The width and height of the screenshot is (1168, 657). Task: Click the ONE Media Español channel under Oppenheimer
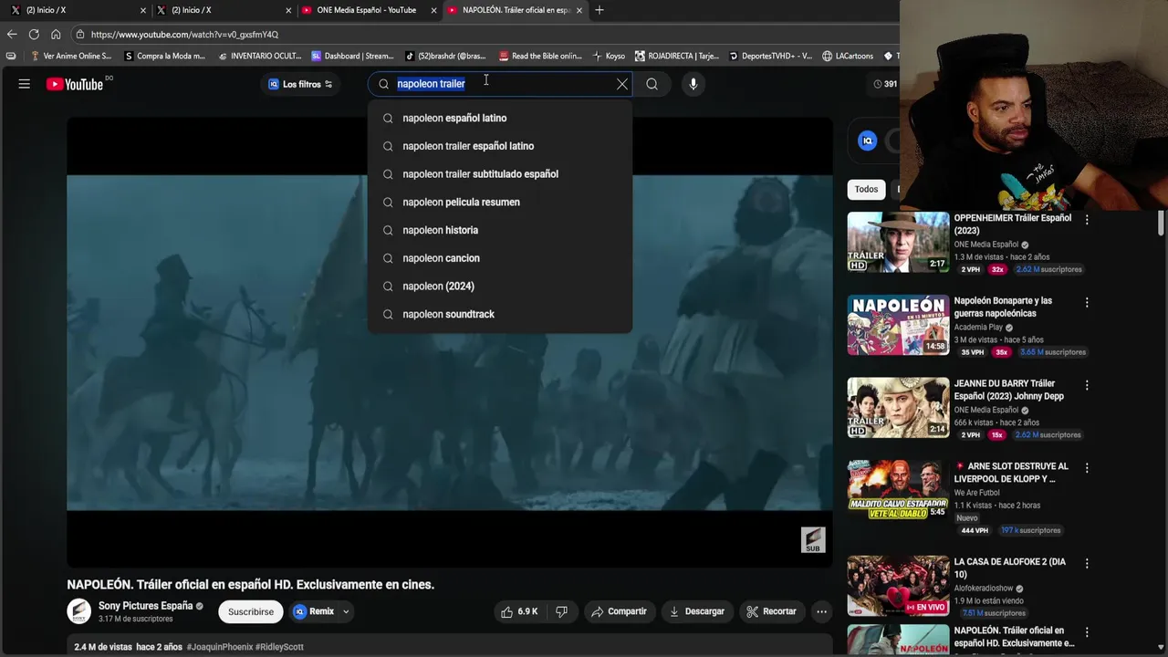(x=986, y=245)
